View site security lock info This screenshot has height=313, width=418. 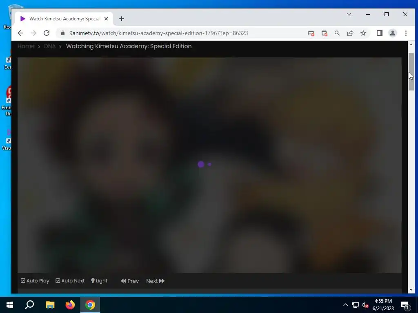coord(63,33)
